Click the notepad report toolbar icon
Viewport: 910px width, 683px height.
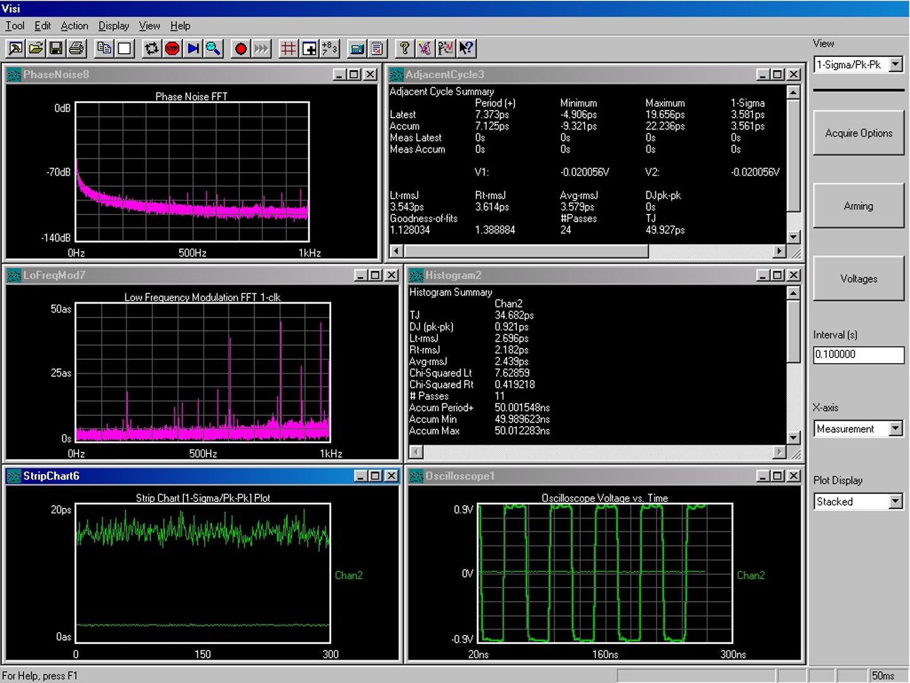point(377,48)
